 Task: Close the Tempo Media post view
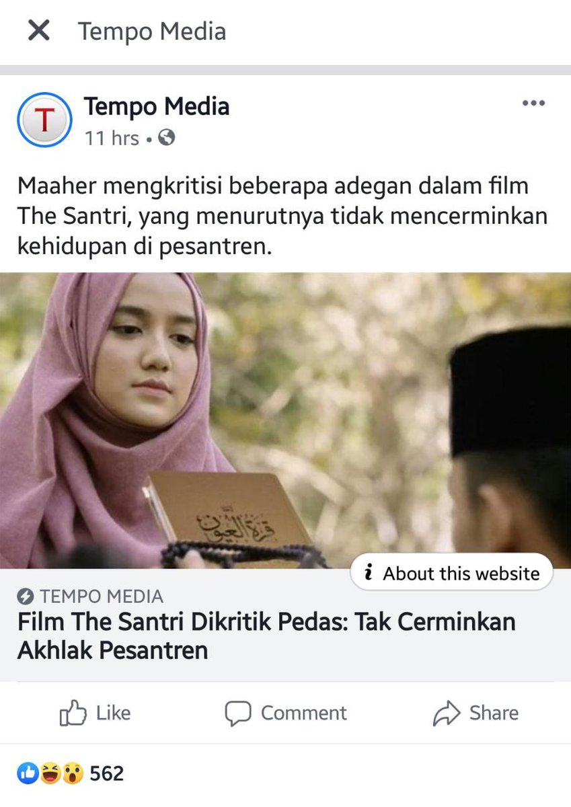pos(39,30)
